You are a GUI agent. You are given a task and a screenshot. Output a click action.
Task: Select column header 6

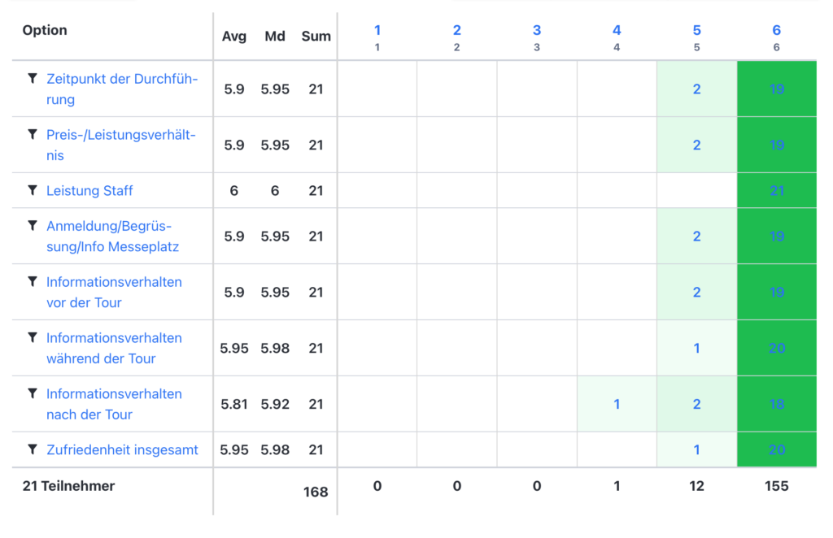(776, 30)
